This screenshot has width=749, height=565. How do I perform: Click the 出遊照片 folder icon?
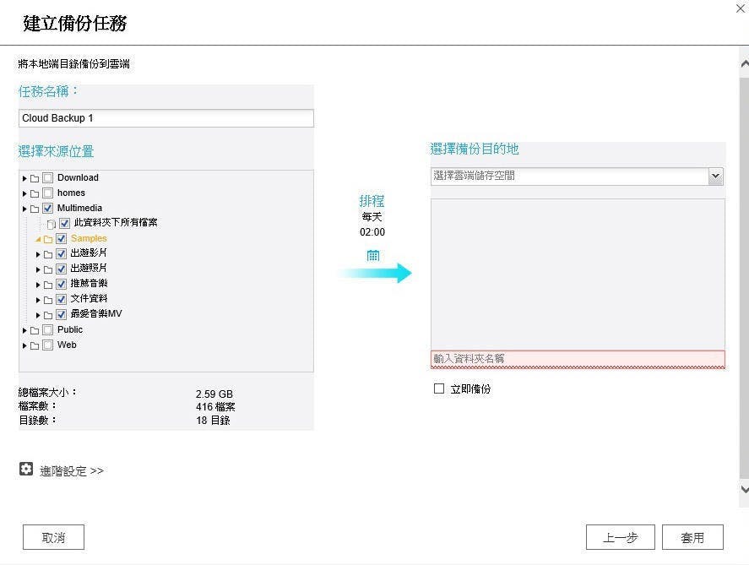[x=48, y=270]
